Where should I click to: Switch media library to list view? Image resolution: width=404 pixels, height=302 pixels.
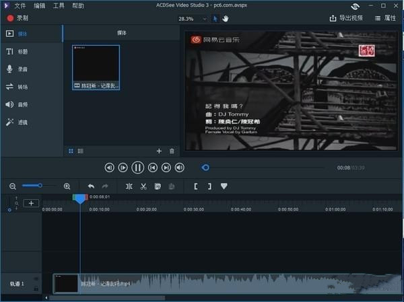tap(80, 151)
